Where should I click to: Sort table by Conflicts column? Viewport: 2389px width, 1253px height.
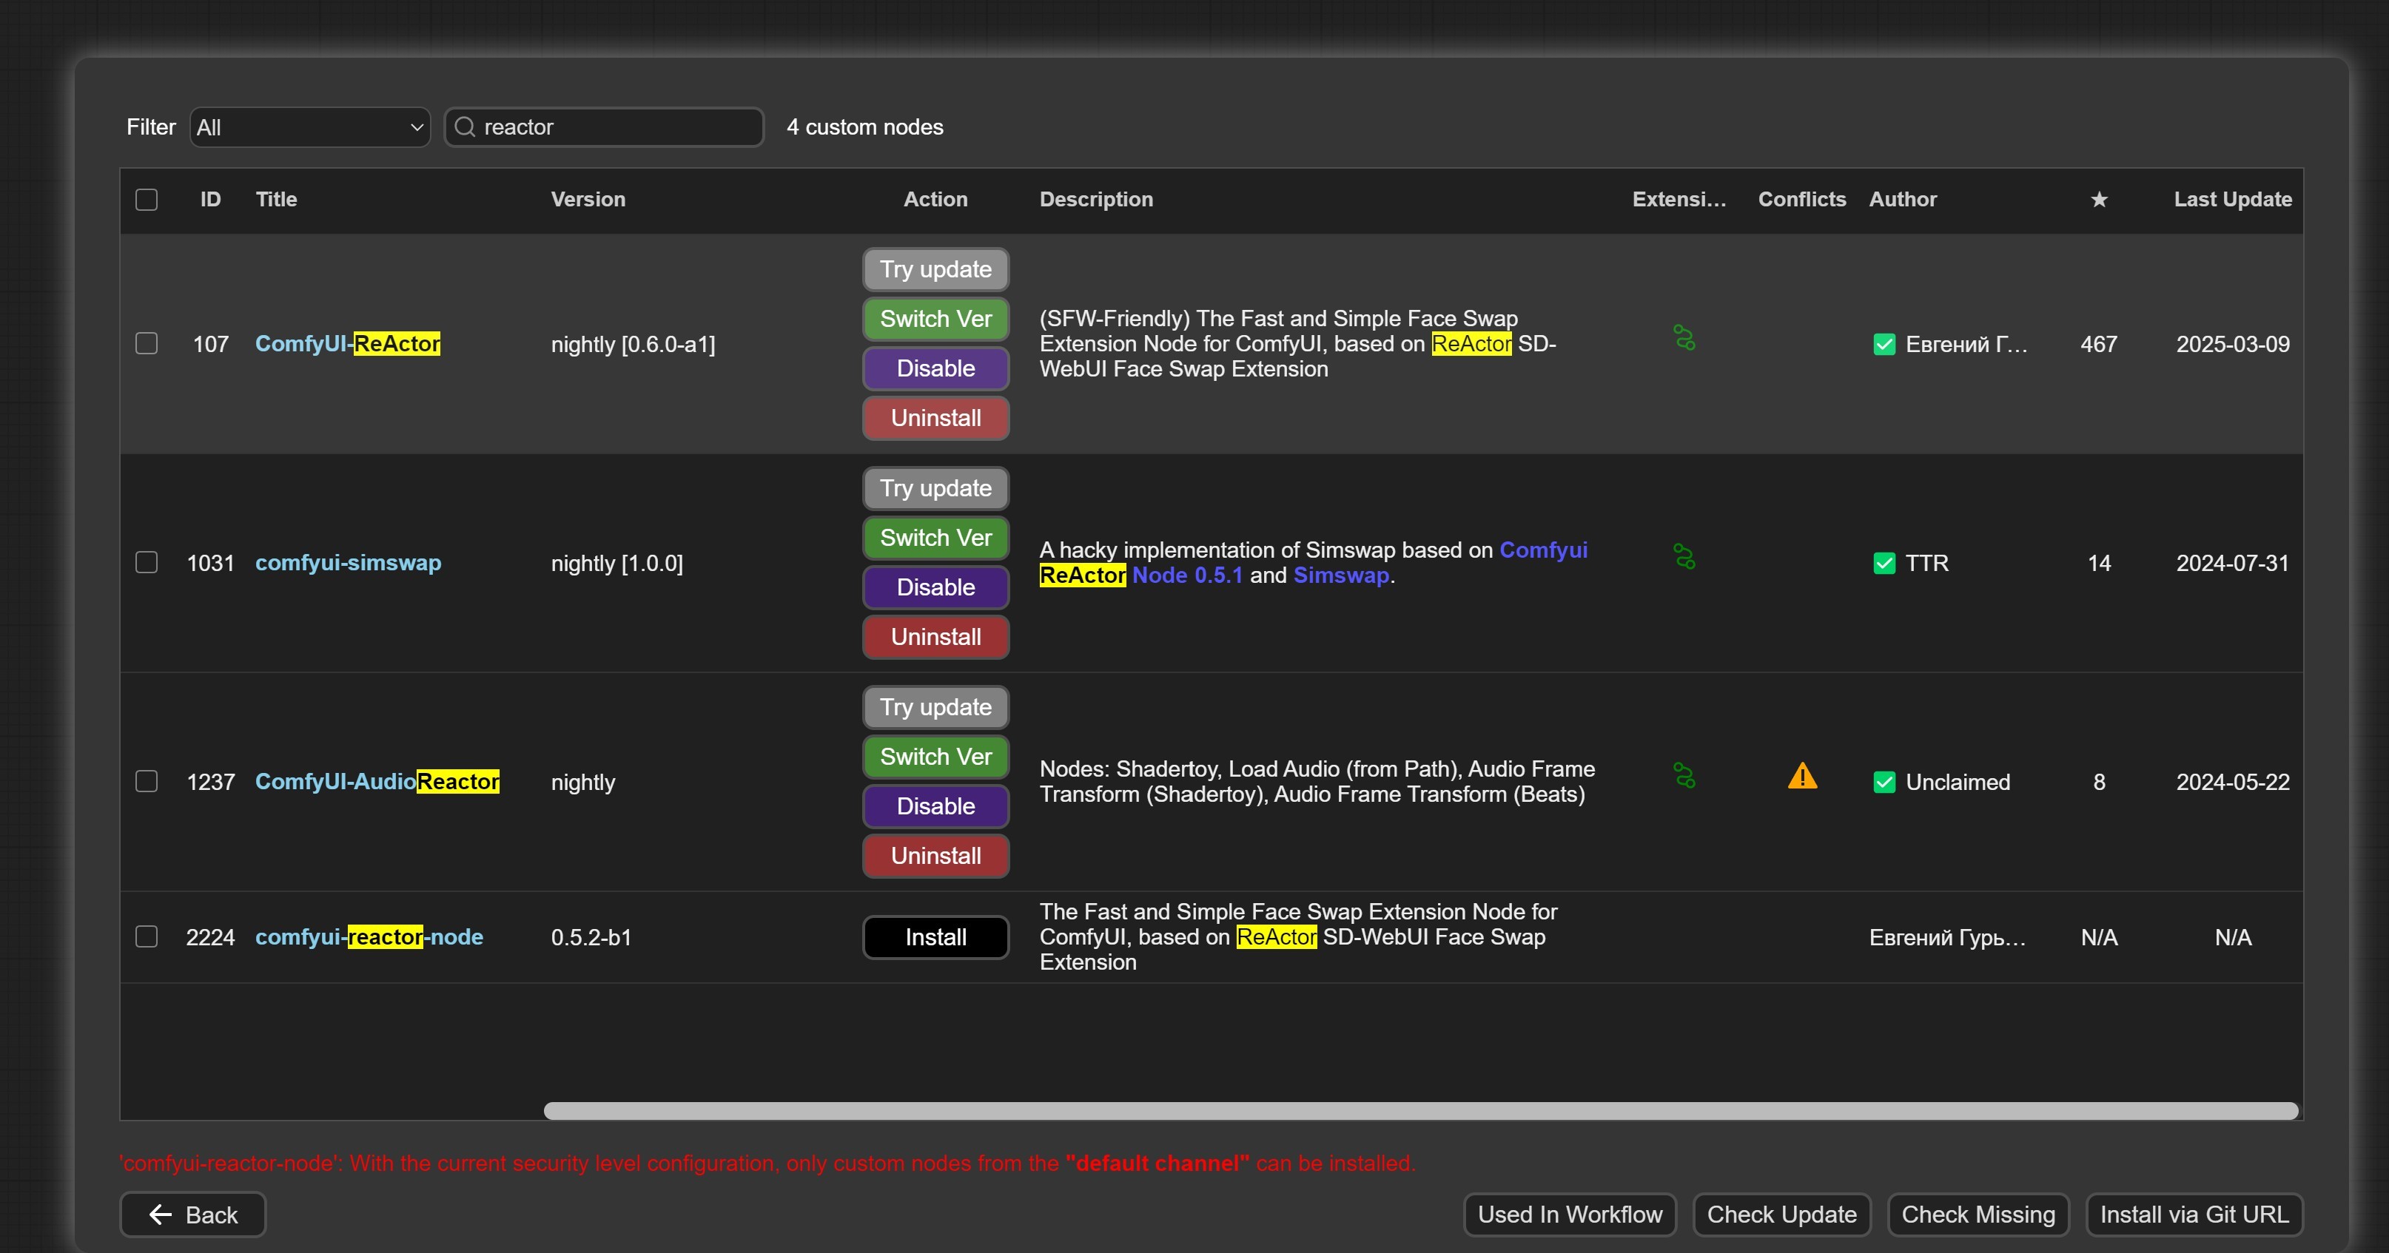click(1802, 199)
